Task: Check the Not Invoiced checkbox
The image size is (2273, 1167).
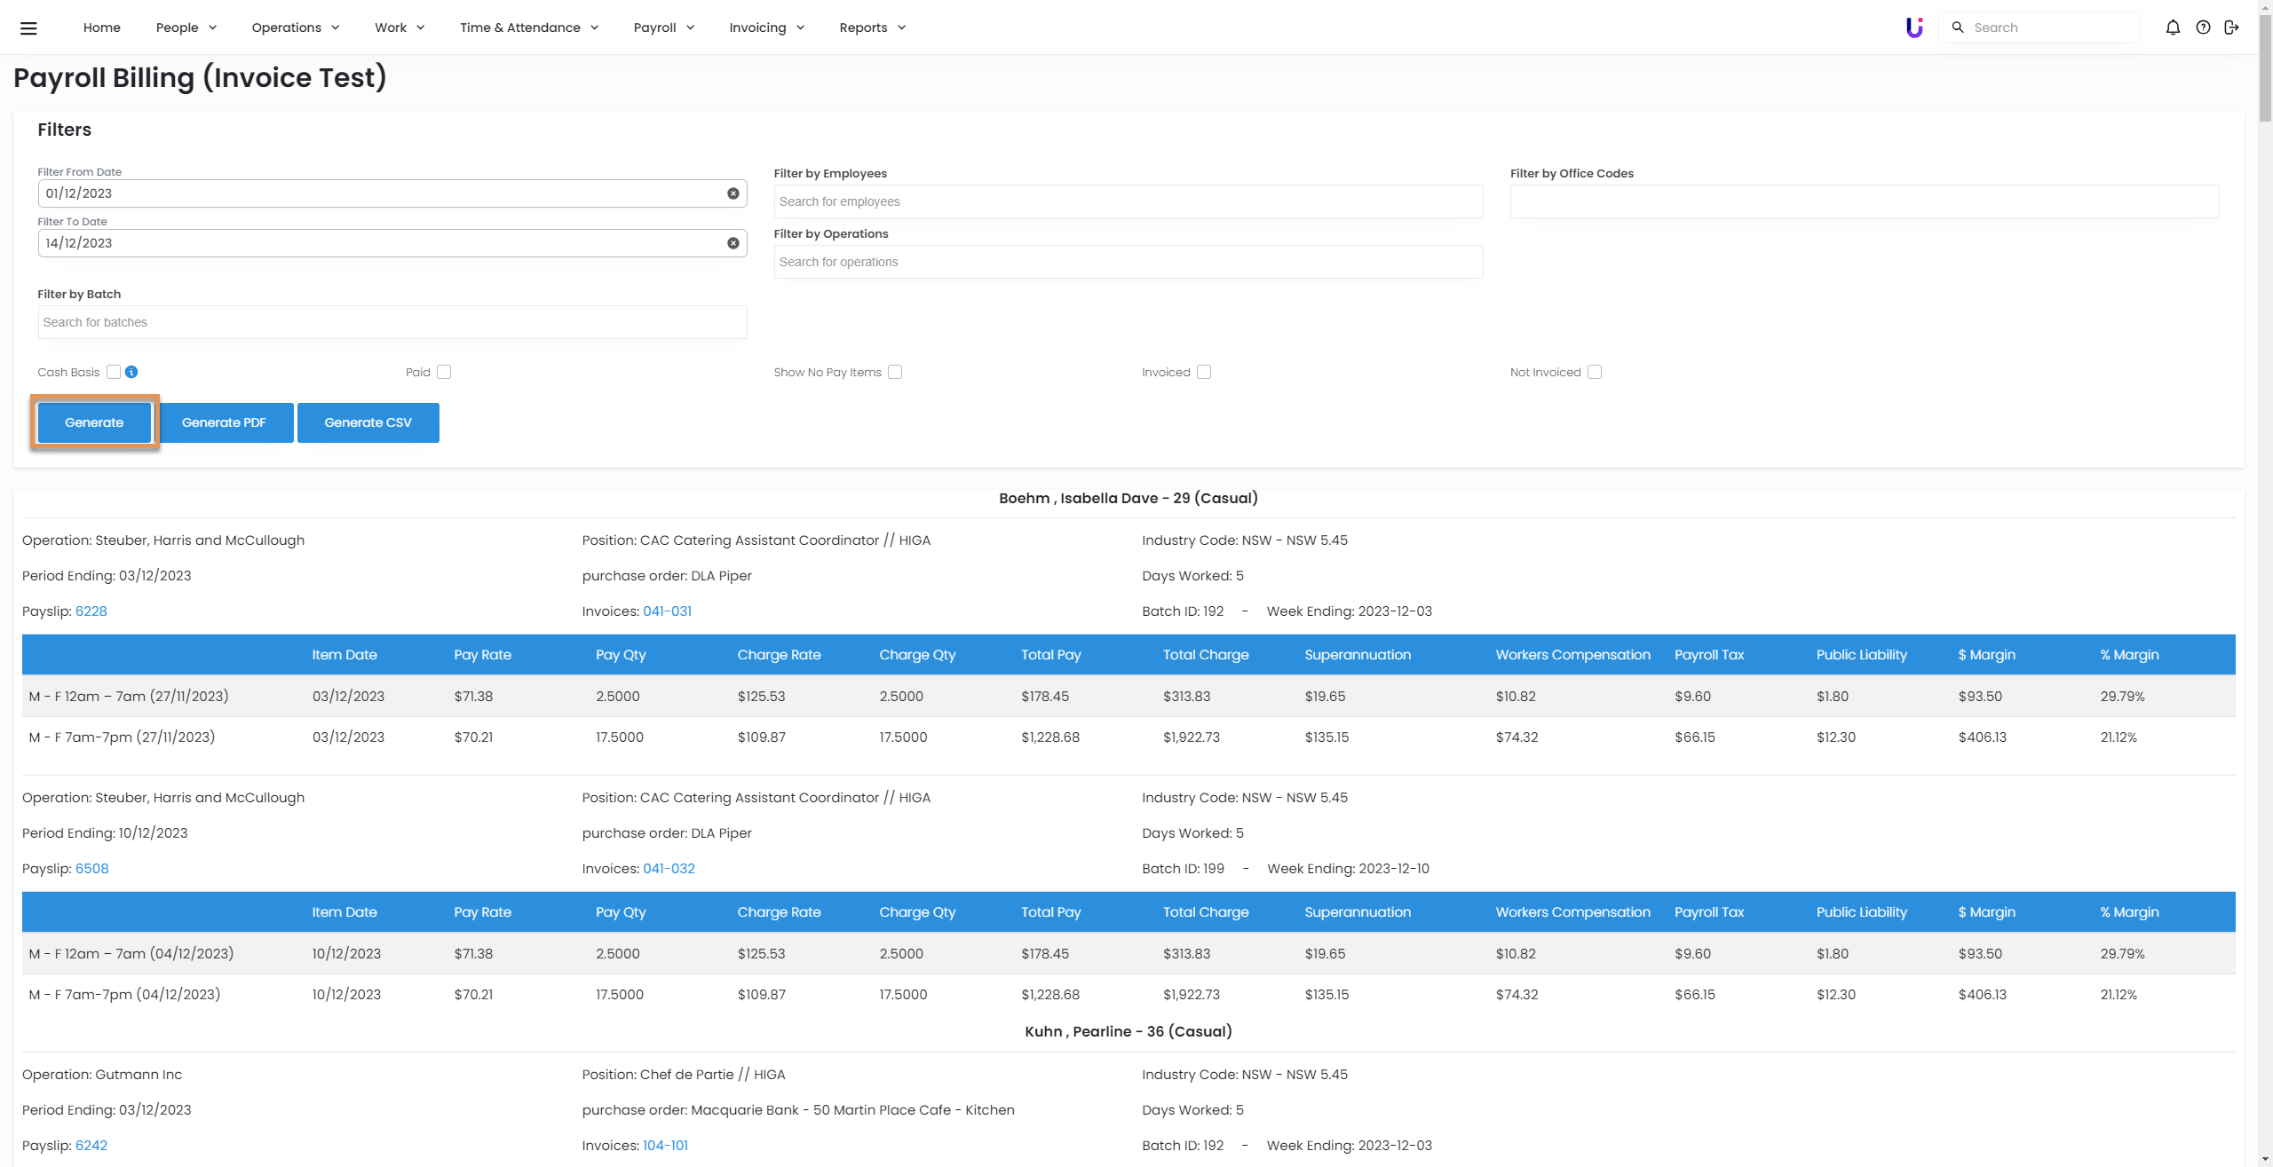Action: tap(1595, 372)
